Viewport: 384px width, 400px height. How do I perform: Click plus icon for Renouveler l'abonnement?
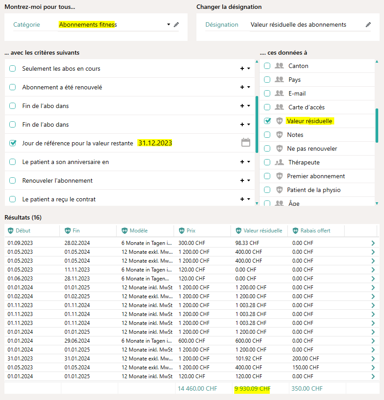click(242, 181)
